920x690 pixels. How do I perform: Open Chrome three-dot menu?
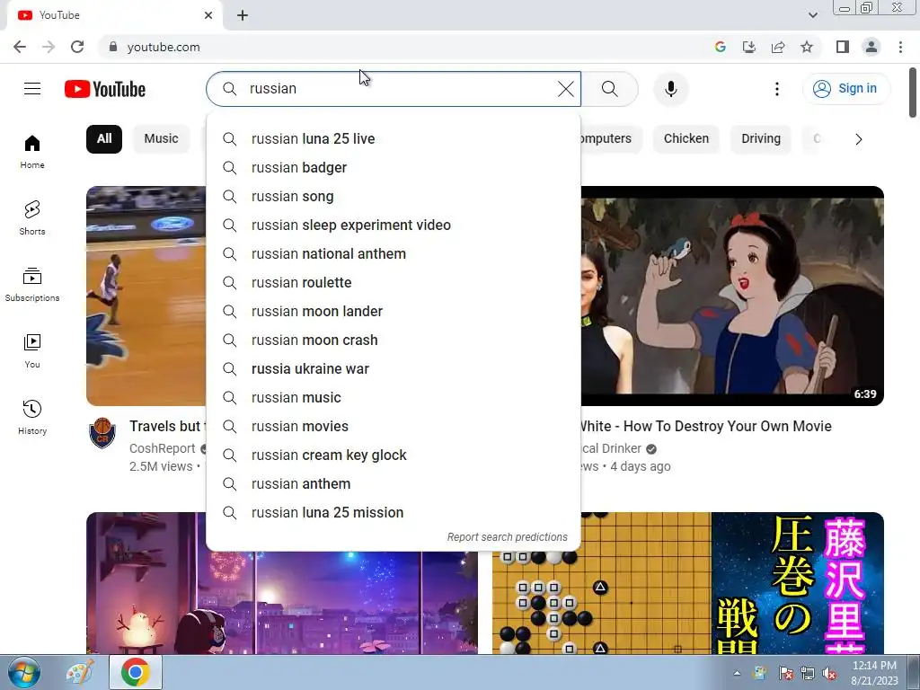[900, 47]
